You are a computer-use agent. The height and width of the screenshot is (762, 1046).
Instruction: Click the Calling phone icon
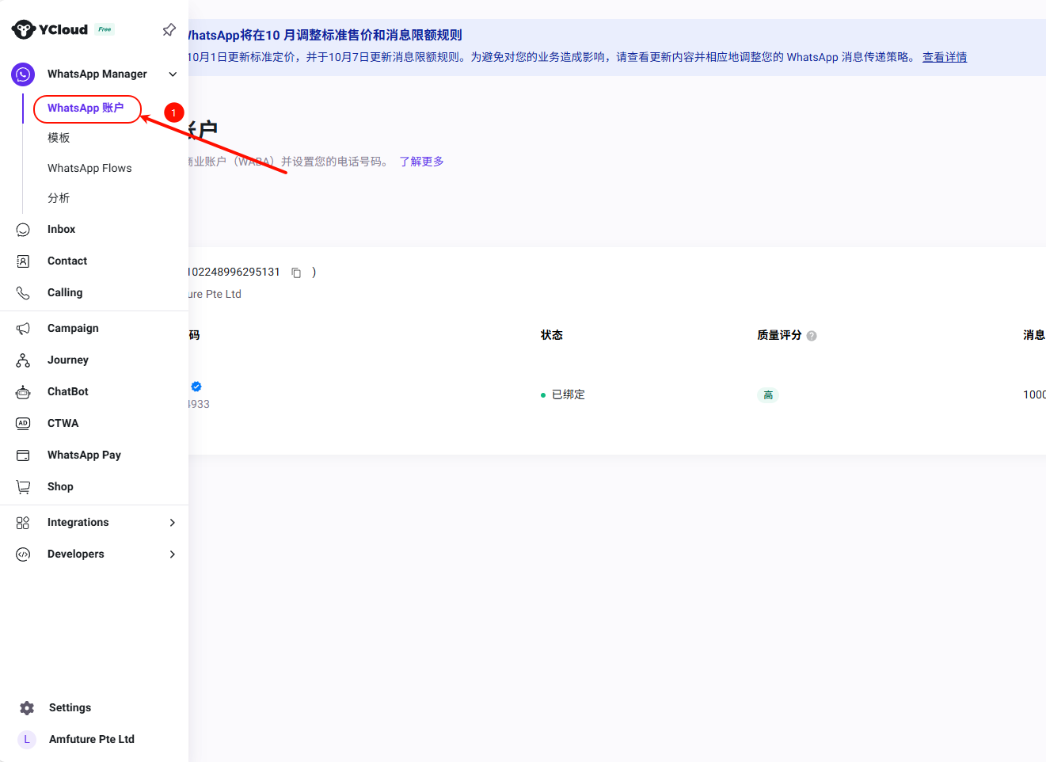coord(23,293)
